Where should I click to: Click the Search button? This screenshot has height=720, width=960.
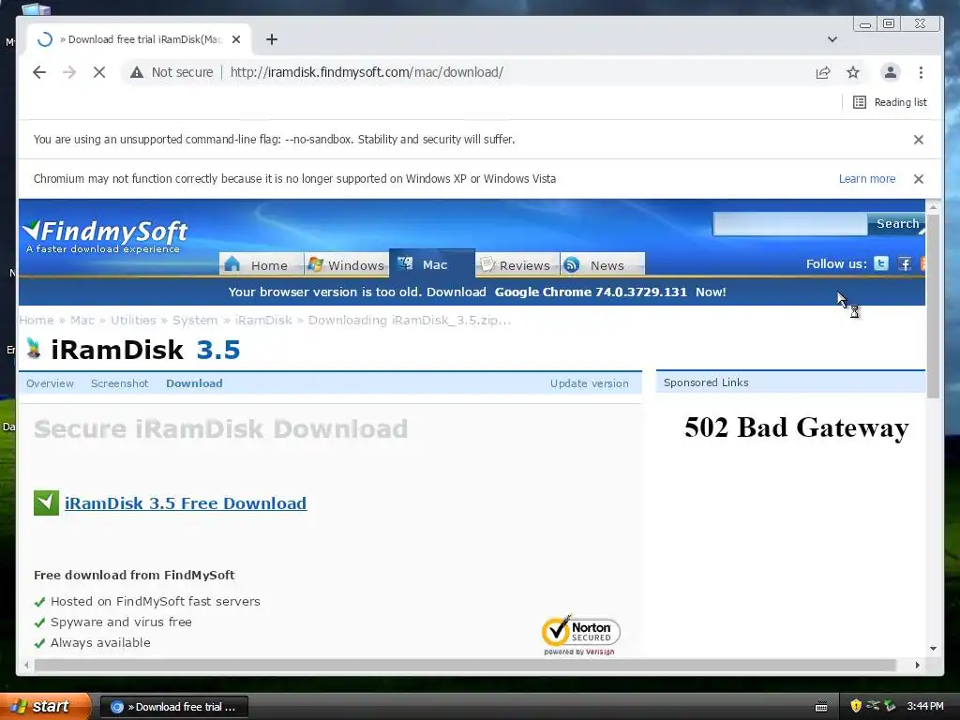coord(897,223)
